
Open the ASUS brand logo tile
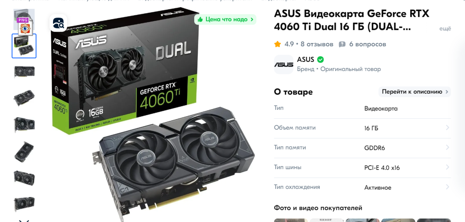(284, 64)
